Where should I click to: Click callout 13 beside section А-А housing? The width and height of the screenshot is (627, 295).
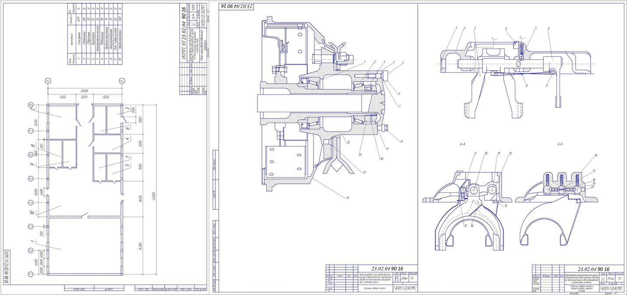(x=506, y=205)
